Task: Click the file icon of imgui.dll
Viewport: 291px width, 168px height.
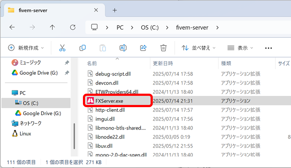Action: (90, 119)
